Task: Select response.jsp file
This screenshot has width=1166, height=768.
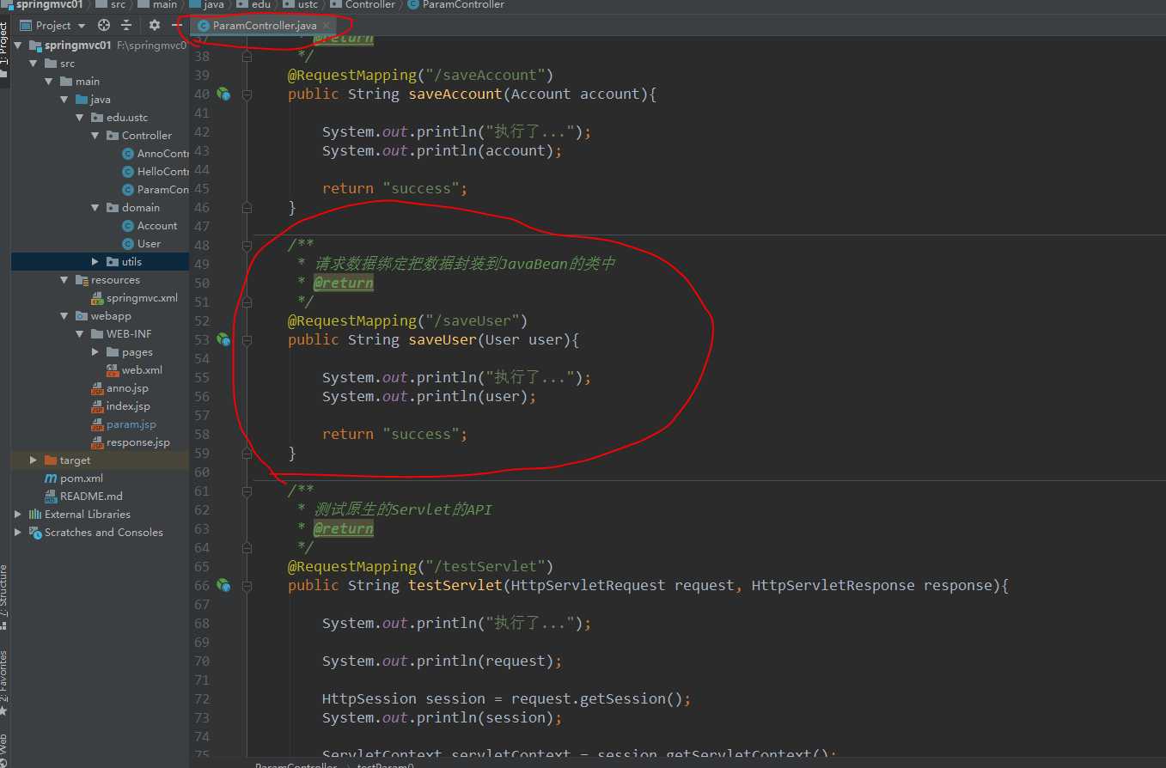Action: [x=131, y=442]
